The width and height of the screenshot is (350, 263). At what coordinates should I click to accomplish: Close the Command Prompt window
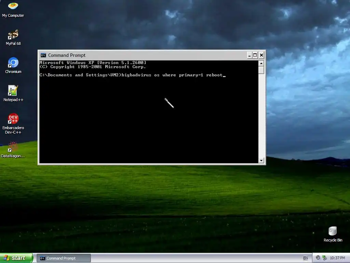point(261,55)
